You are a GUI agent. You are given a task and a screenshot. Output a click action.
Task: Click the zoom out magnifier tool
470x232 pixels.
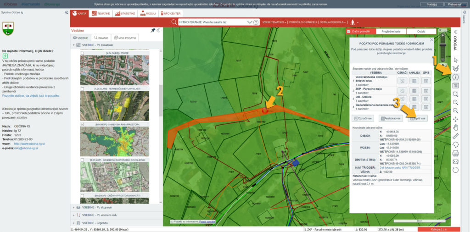(455, 110)
